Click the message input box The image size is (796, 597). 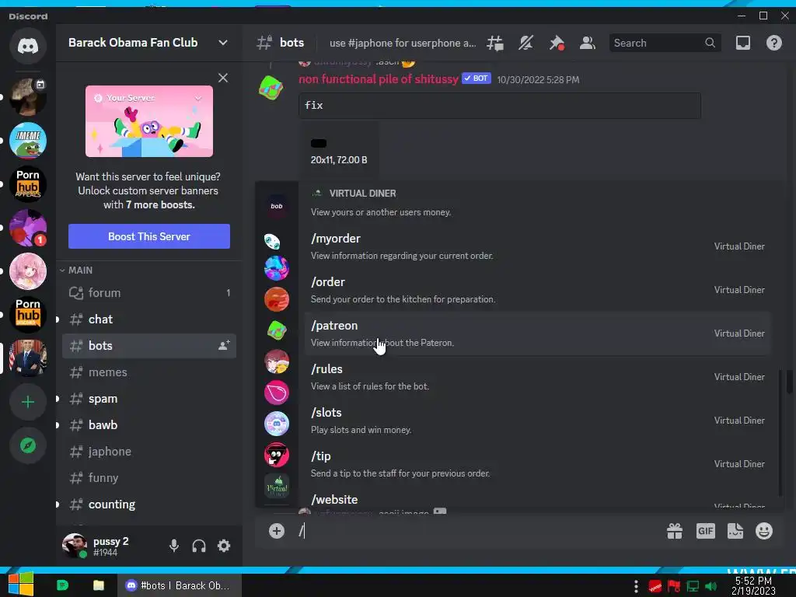point(477,531)
